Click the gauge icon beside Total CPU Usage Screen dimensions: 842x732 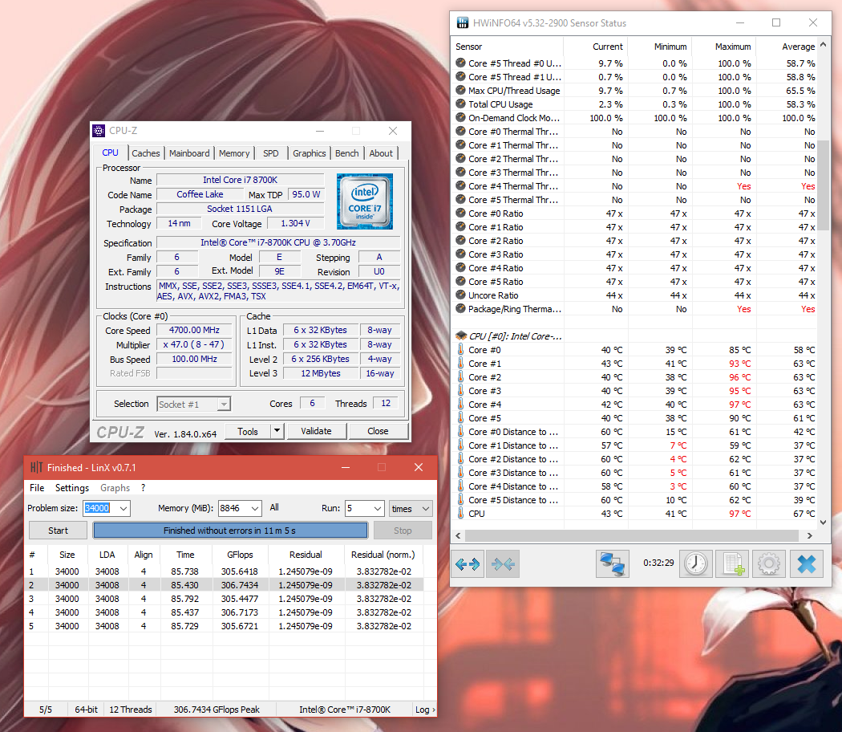click(x=461, y=104)
